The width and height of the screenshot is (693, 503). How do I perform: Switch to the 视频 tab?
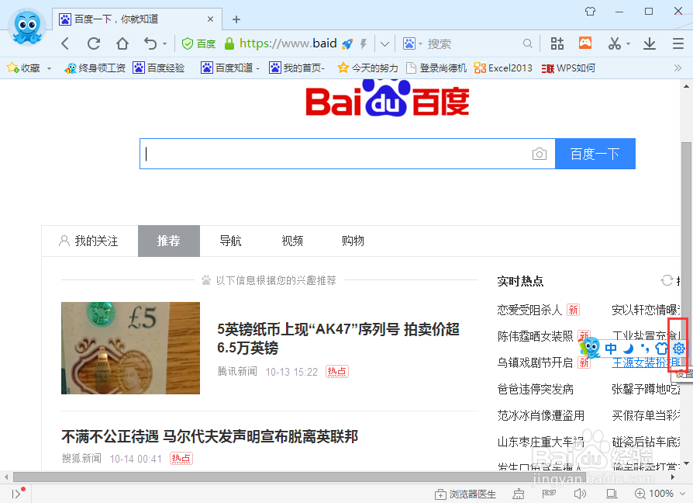[x=292, y=241]
